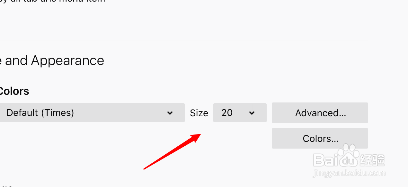Image resolution: width=408 pixels, height=187 pixels.
Task: Click the Size label text
Action: pyautogui.click(x=199, y=113)
